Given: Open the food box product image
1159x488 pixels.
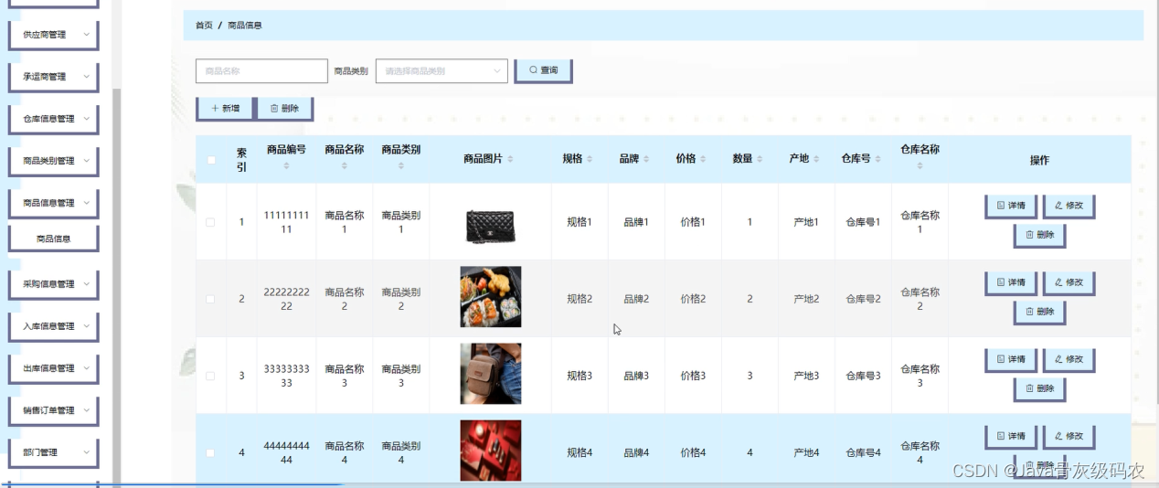Looking at the screenshot, I should tap(491, 297).
